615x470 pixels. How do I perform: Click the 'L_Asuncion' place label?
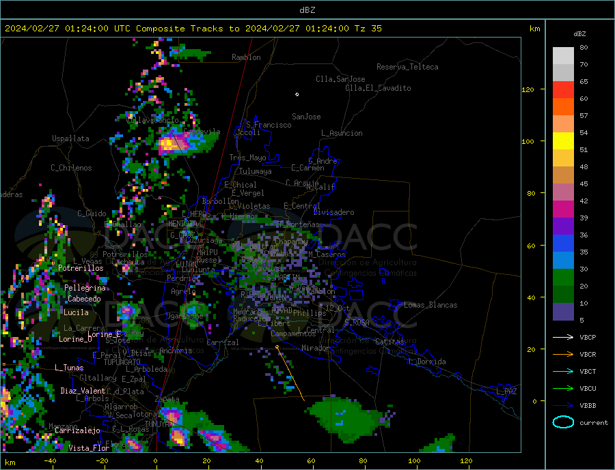coord(342,133)
